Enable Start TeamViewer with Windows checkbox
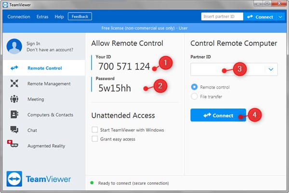 [94, 130]
